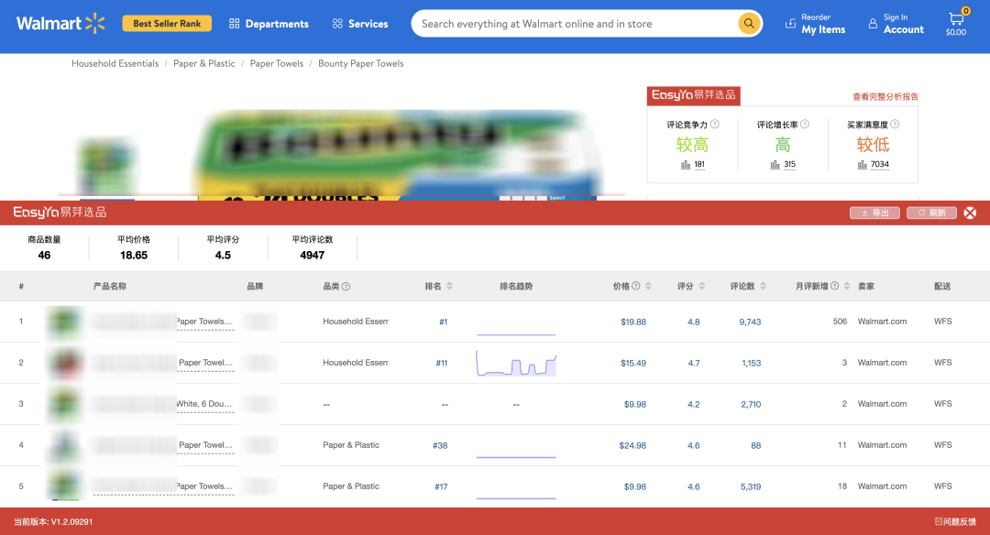990x535 pixels.
Task: Click help icon next to 月评新增 column
Action: [835, 286]
